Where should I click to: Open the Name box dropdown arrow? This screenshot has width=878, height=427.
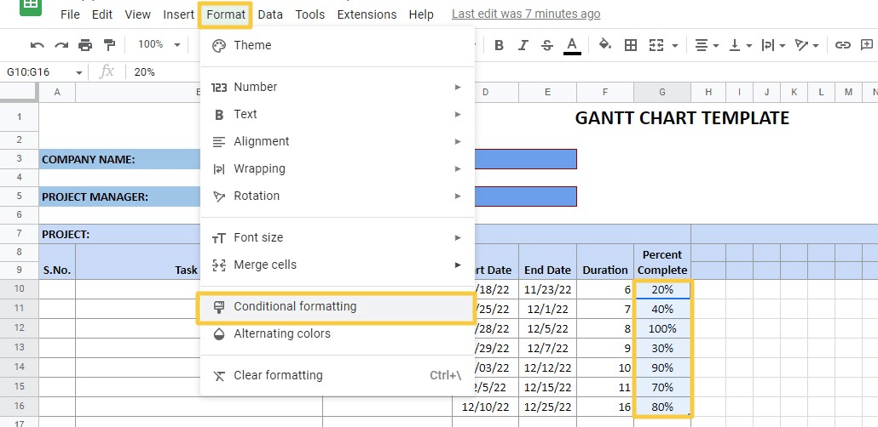pos(79,72)
